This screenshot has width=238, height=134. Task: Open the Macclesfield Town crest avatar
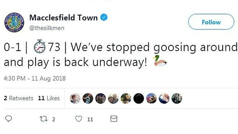pos(14,22)
